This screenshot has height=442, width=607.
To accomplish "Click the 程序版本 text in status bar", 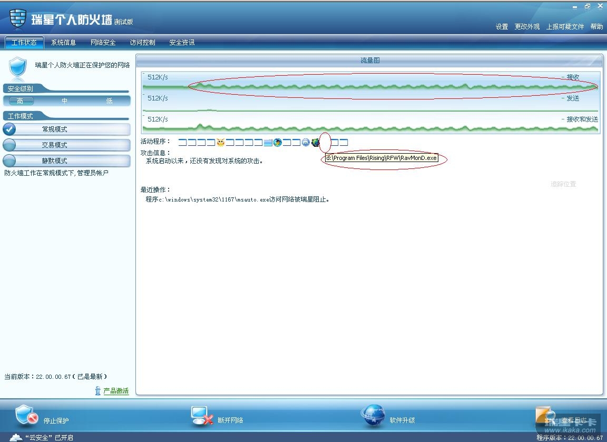I will [x=570, y=438].
